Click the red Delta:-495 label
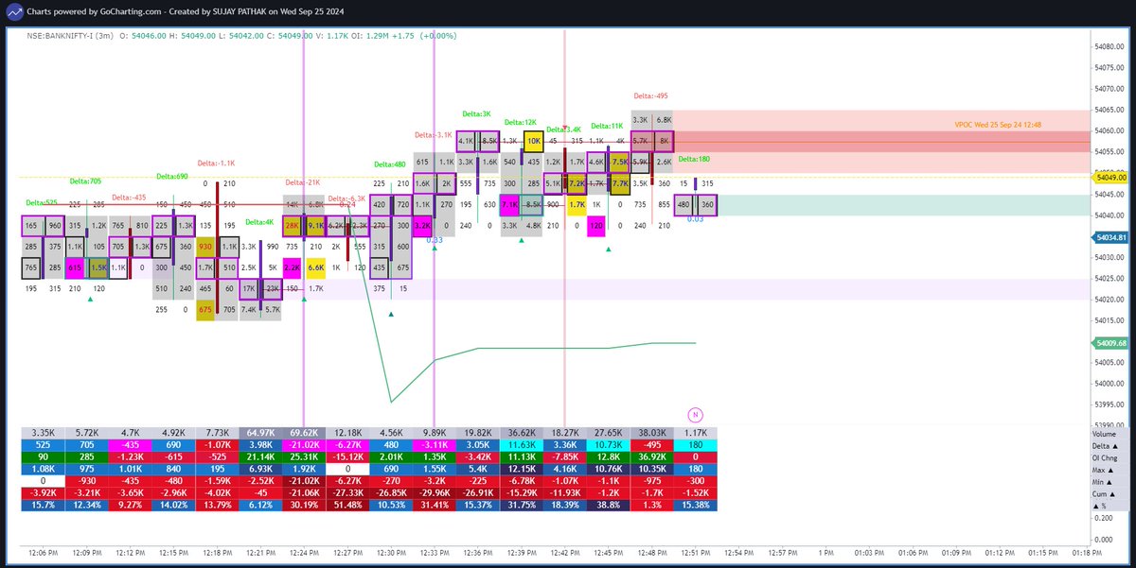Screen dimensions: 1136x568 [x=651, y=95]
